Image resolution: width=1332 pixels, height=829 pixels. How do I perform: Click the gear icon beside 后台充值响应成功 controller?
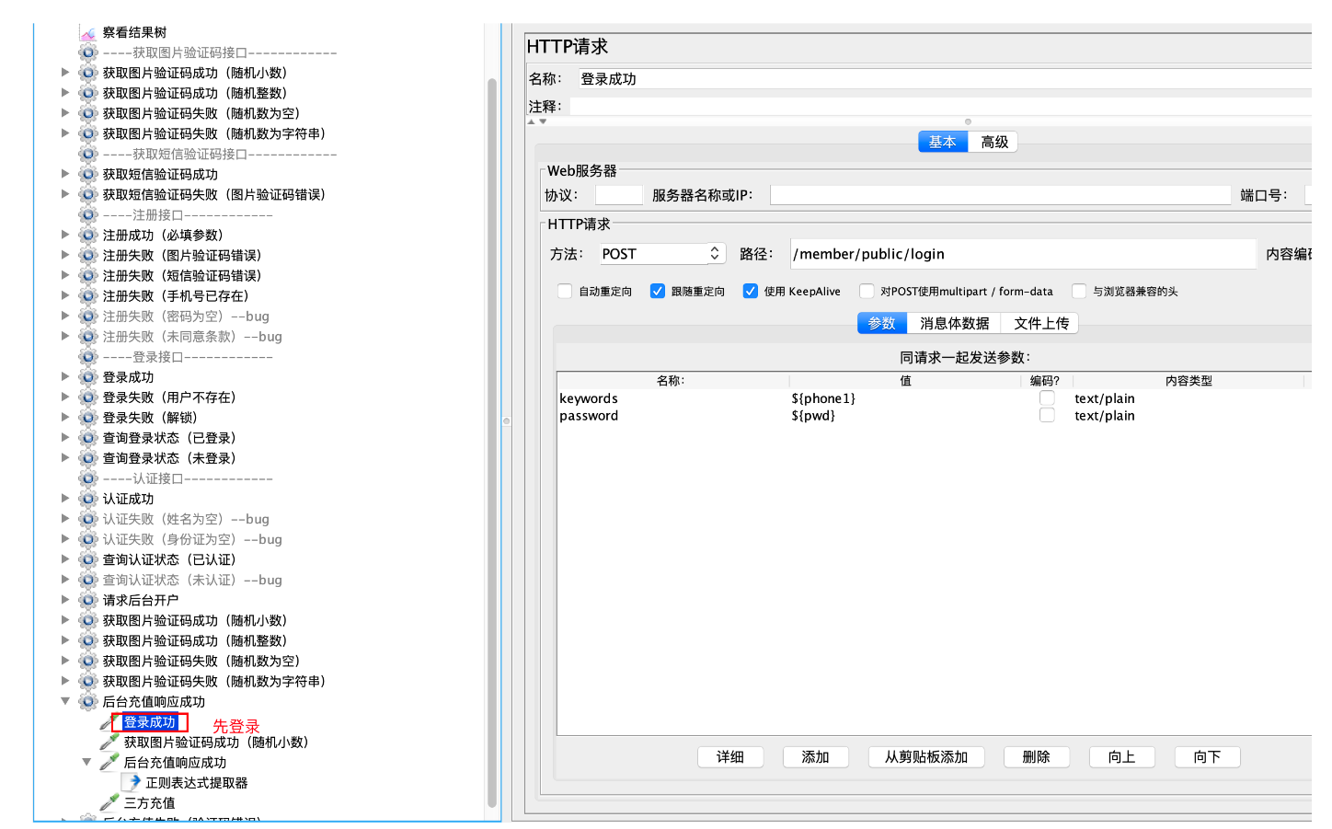[x=88, y=701]
